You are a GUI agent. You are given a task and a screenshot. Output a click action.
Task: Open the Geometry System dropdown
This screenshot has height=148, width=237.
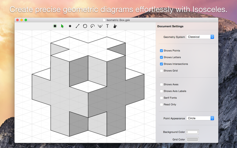tap(200, 37)
